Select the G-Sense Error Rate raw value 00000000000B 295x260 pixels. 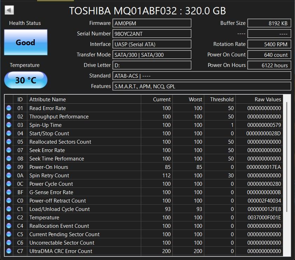[x=264, y=192]
